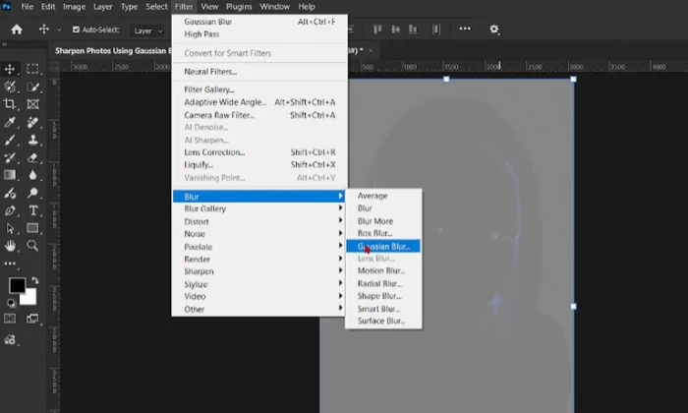Choose Surface Blur... in submenu
The height and width of the screenshot is (413, 688).
coord(383,321)
